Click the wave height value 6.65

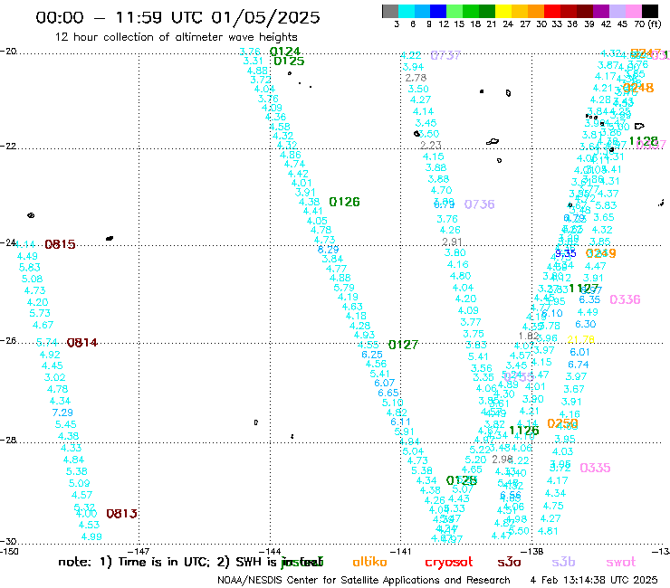tap(388, 393)
